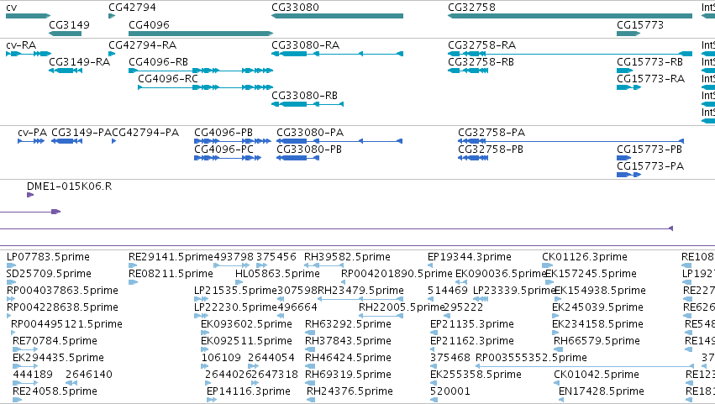The height and width of the screenshot is (404, 715).
Task: Click protein label CG15773-PB
Action: [649, 150]
